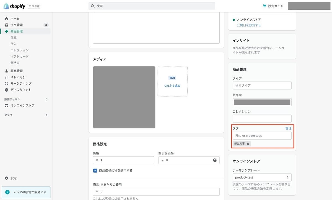
Task: Click the 注文管理 inbox icon
Action: click(x=7, y=25)
